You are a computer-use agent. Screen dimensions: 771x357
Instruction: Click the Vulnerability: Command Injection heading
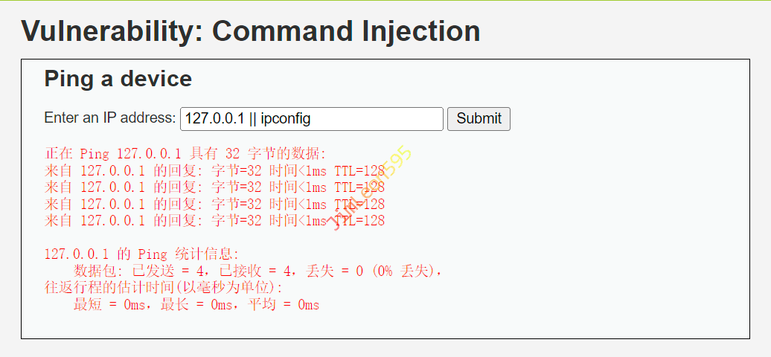pyautogui.click(x=251, y=31)
